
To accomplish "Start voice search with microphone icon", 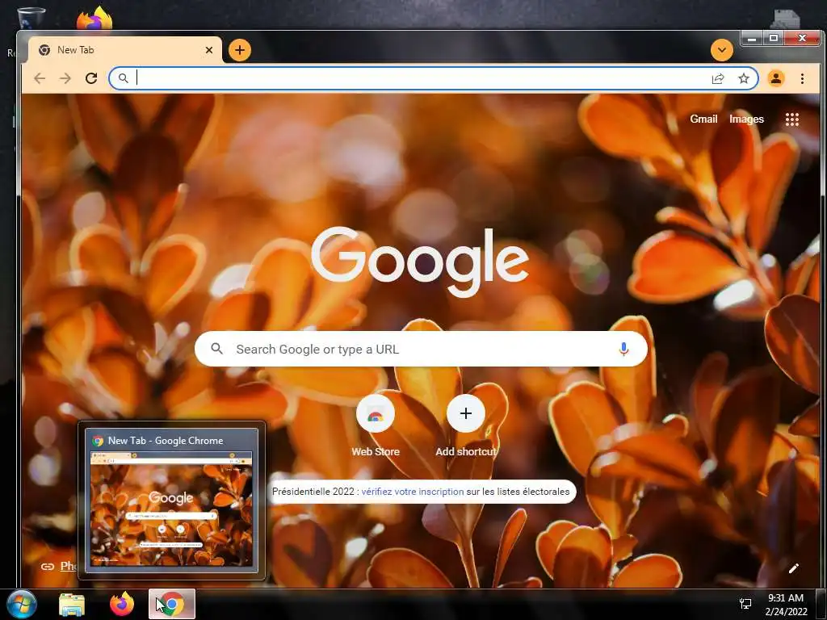I will (623, 349).
